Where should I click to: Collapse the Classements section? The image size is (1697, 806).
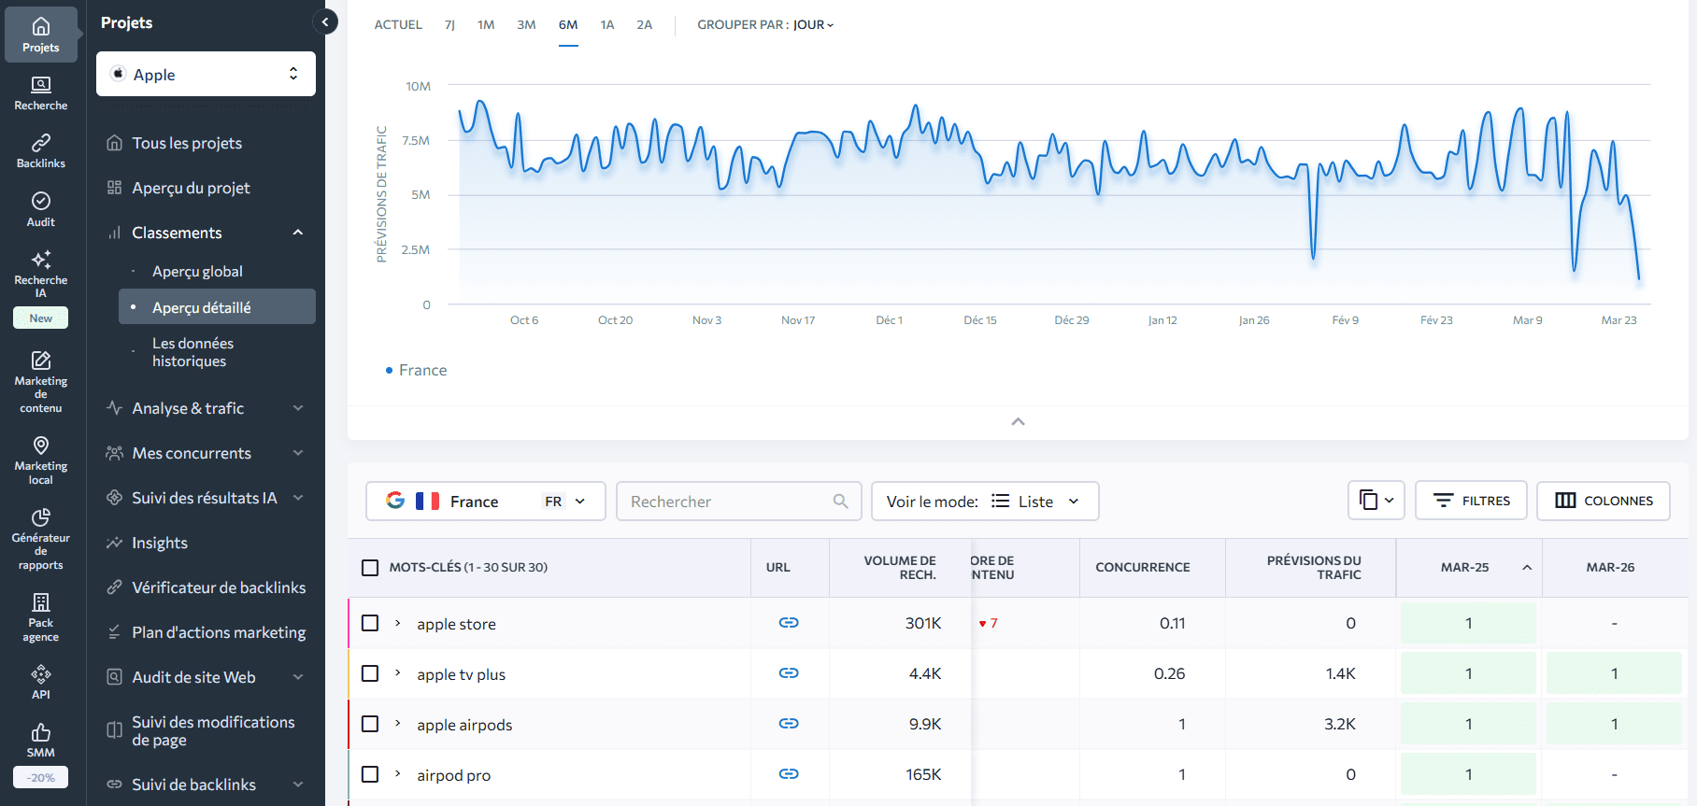point(298,233)
